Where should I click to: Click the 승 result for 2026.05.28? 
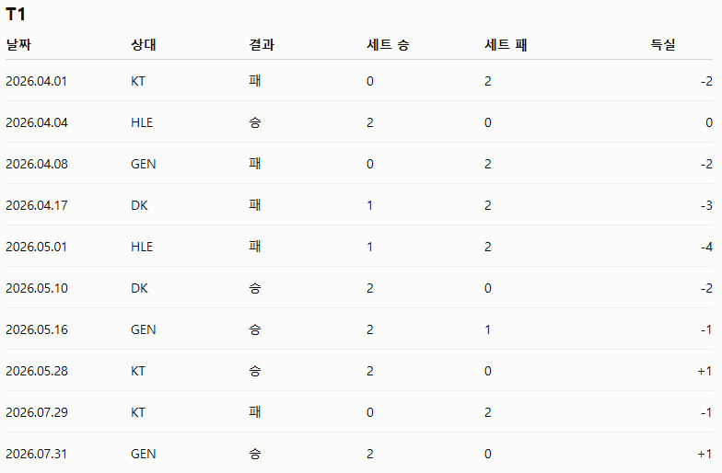(x=254, y=371)
